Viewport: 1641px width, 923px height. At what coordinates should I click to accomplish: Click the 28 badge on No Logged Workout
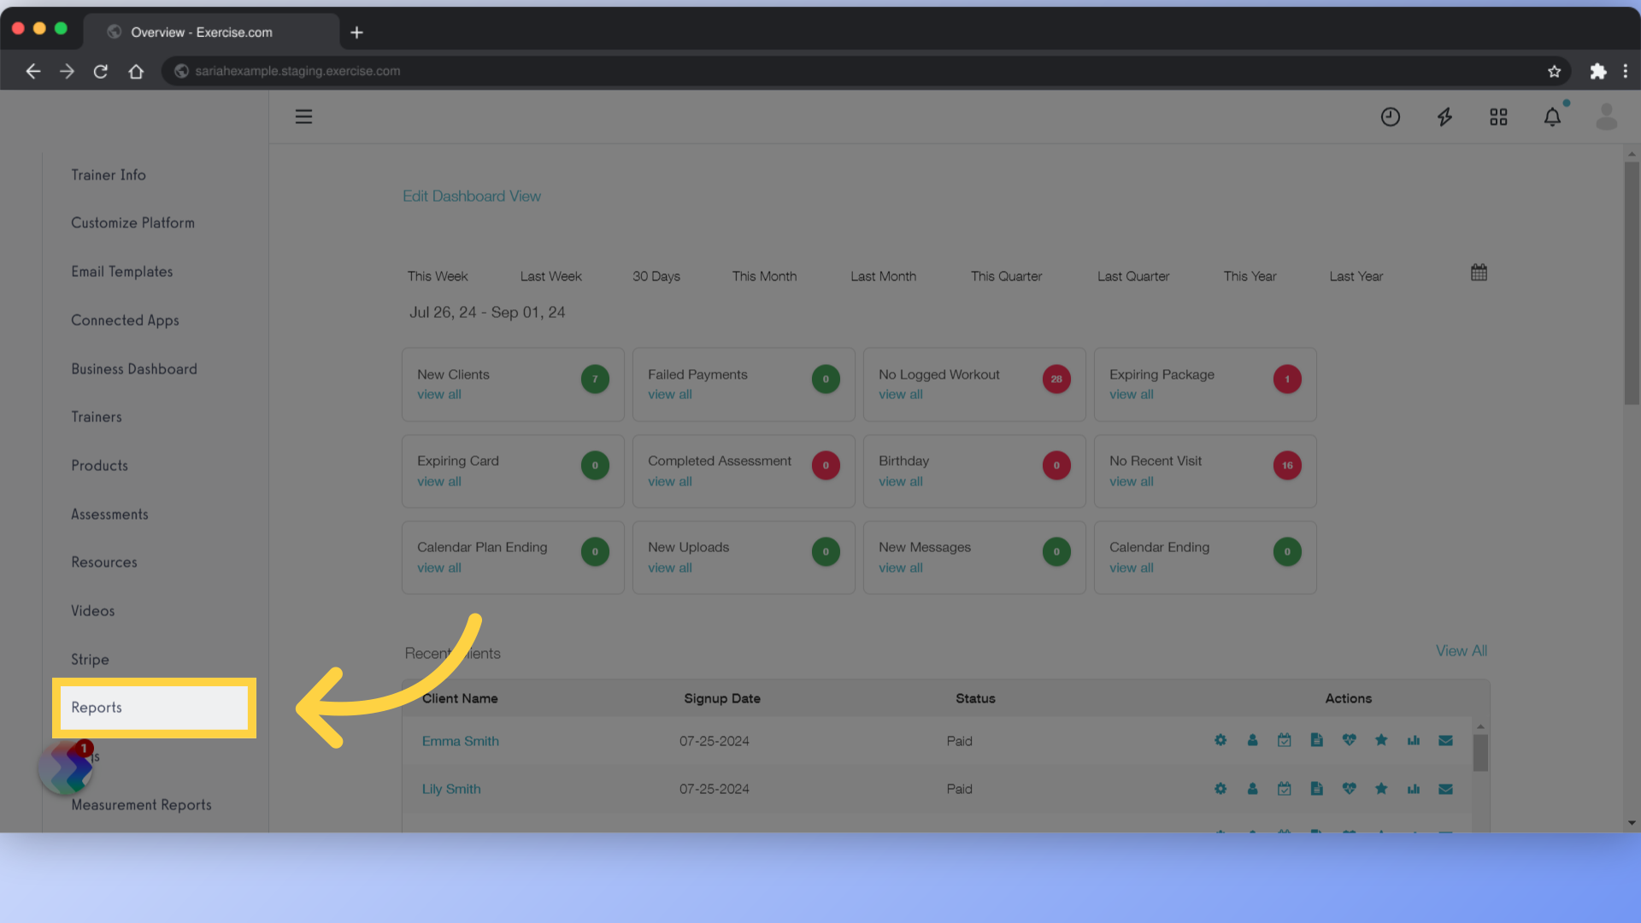click(1056, 379)
